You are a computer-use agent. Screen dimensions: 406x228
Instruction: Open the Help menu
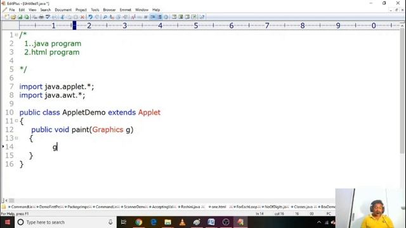pyautogui.click(x=156, y=10)
